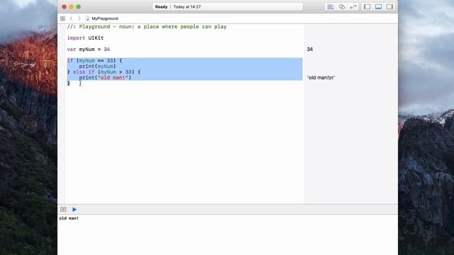Click the "old man!" console output

pos(69,218)
